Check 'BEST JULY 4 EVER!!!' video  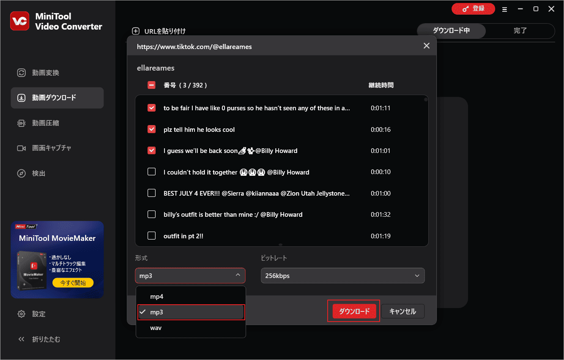tap(151, 193)
